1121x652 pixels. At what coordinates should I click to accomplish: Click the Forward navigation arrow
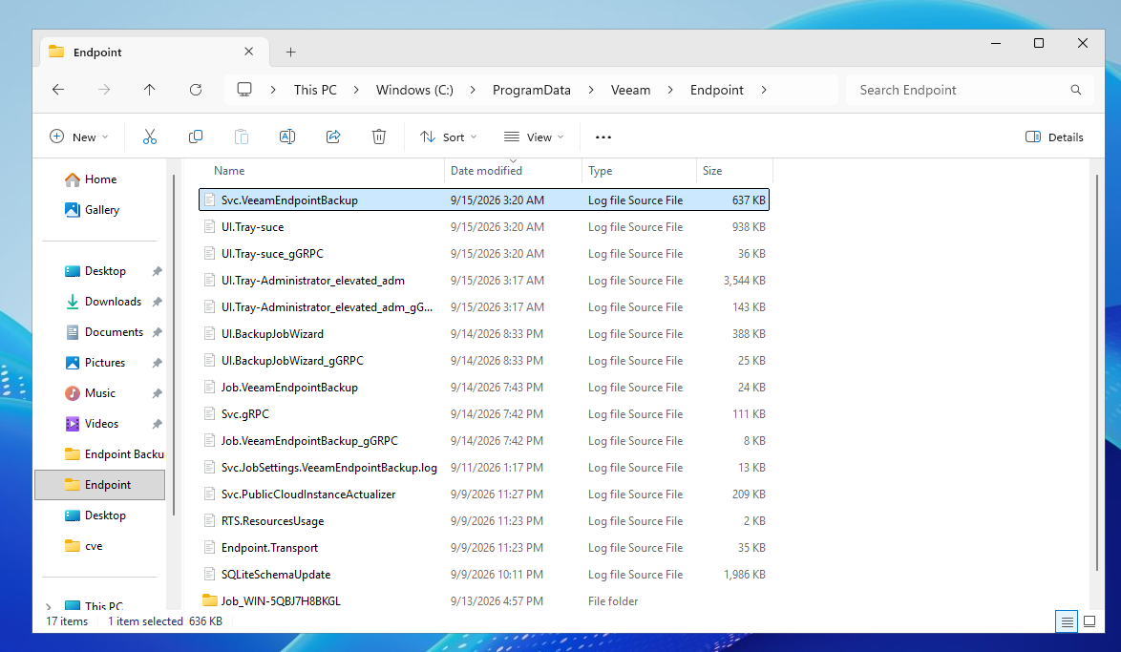[x=104, y=90]
